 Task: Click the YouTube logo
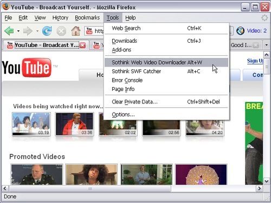pos(27,68)
